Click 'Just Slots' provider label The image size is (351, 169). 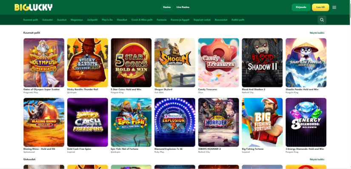(159, 92)
